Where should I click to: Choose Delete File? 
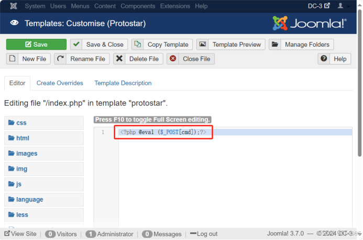[x=138, y=59]
